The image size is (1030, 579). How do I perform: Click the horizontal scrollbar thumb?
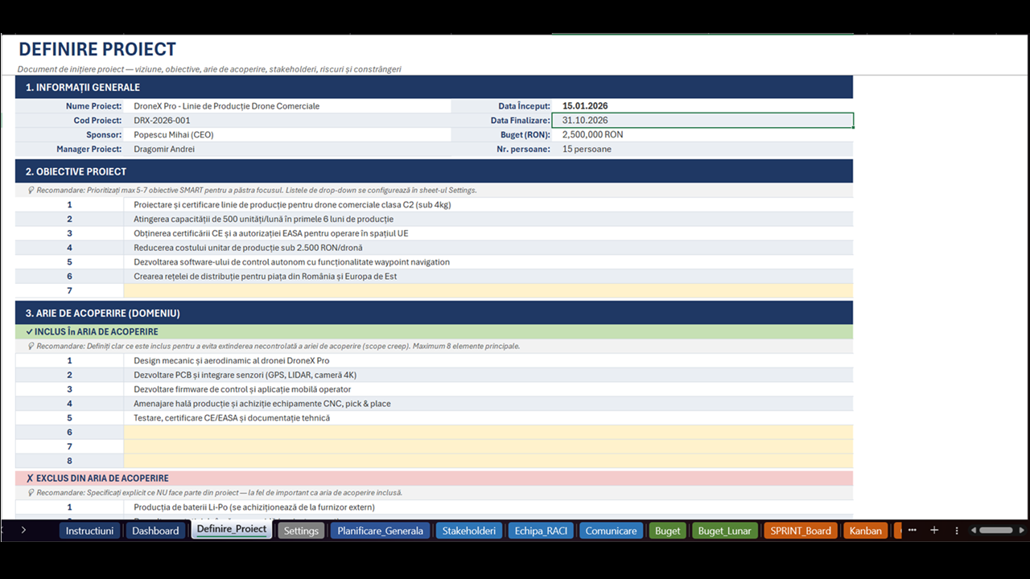(995, 530)
